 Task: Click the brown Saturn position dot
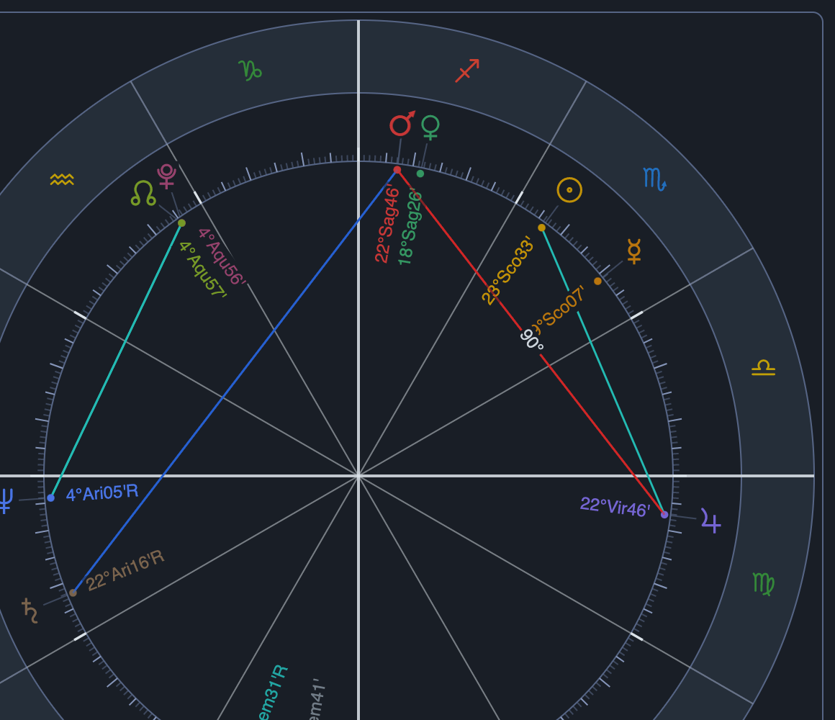[73, 593]
